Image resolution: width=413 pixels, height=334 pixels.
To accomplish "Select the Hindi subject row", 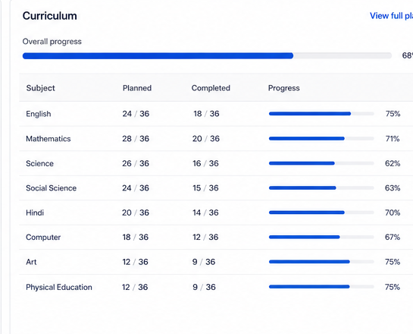I will pyautogui.click(x=216, y=213).
